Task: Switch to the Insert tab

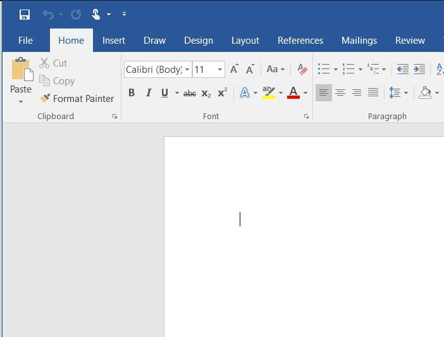Action: [x=114, y=41]
